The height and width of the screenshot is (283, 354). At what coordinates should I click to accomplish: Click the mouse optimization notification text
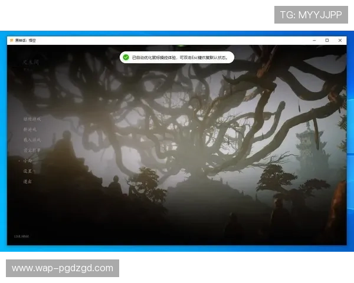coord(180,58)
